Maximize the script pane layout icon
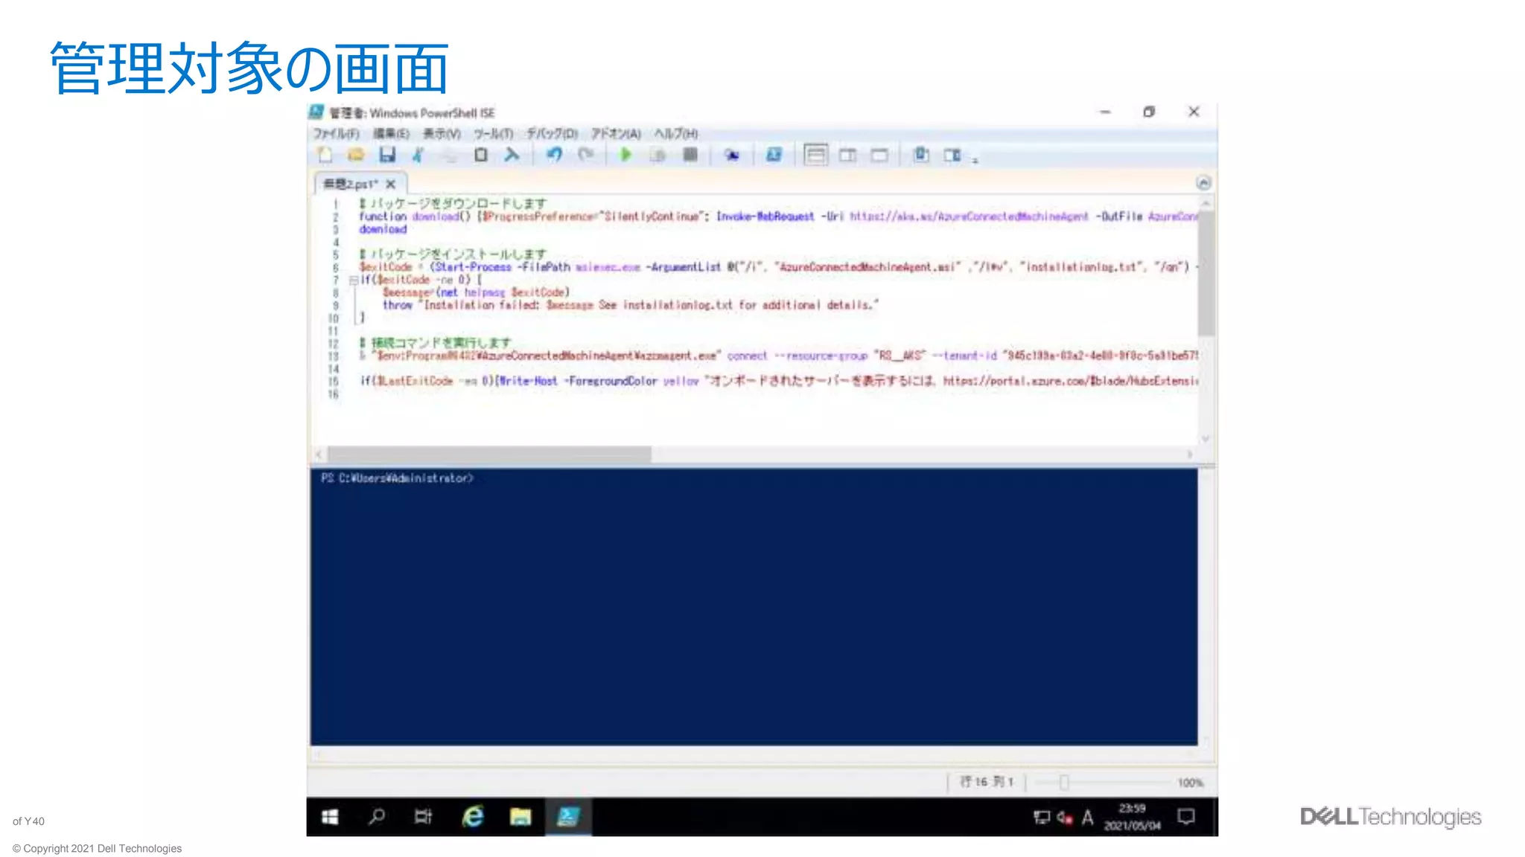The width and height of the screenshot is (1525, 857). [x=879, y=155]
